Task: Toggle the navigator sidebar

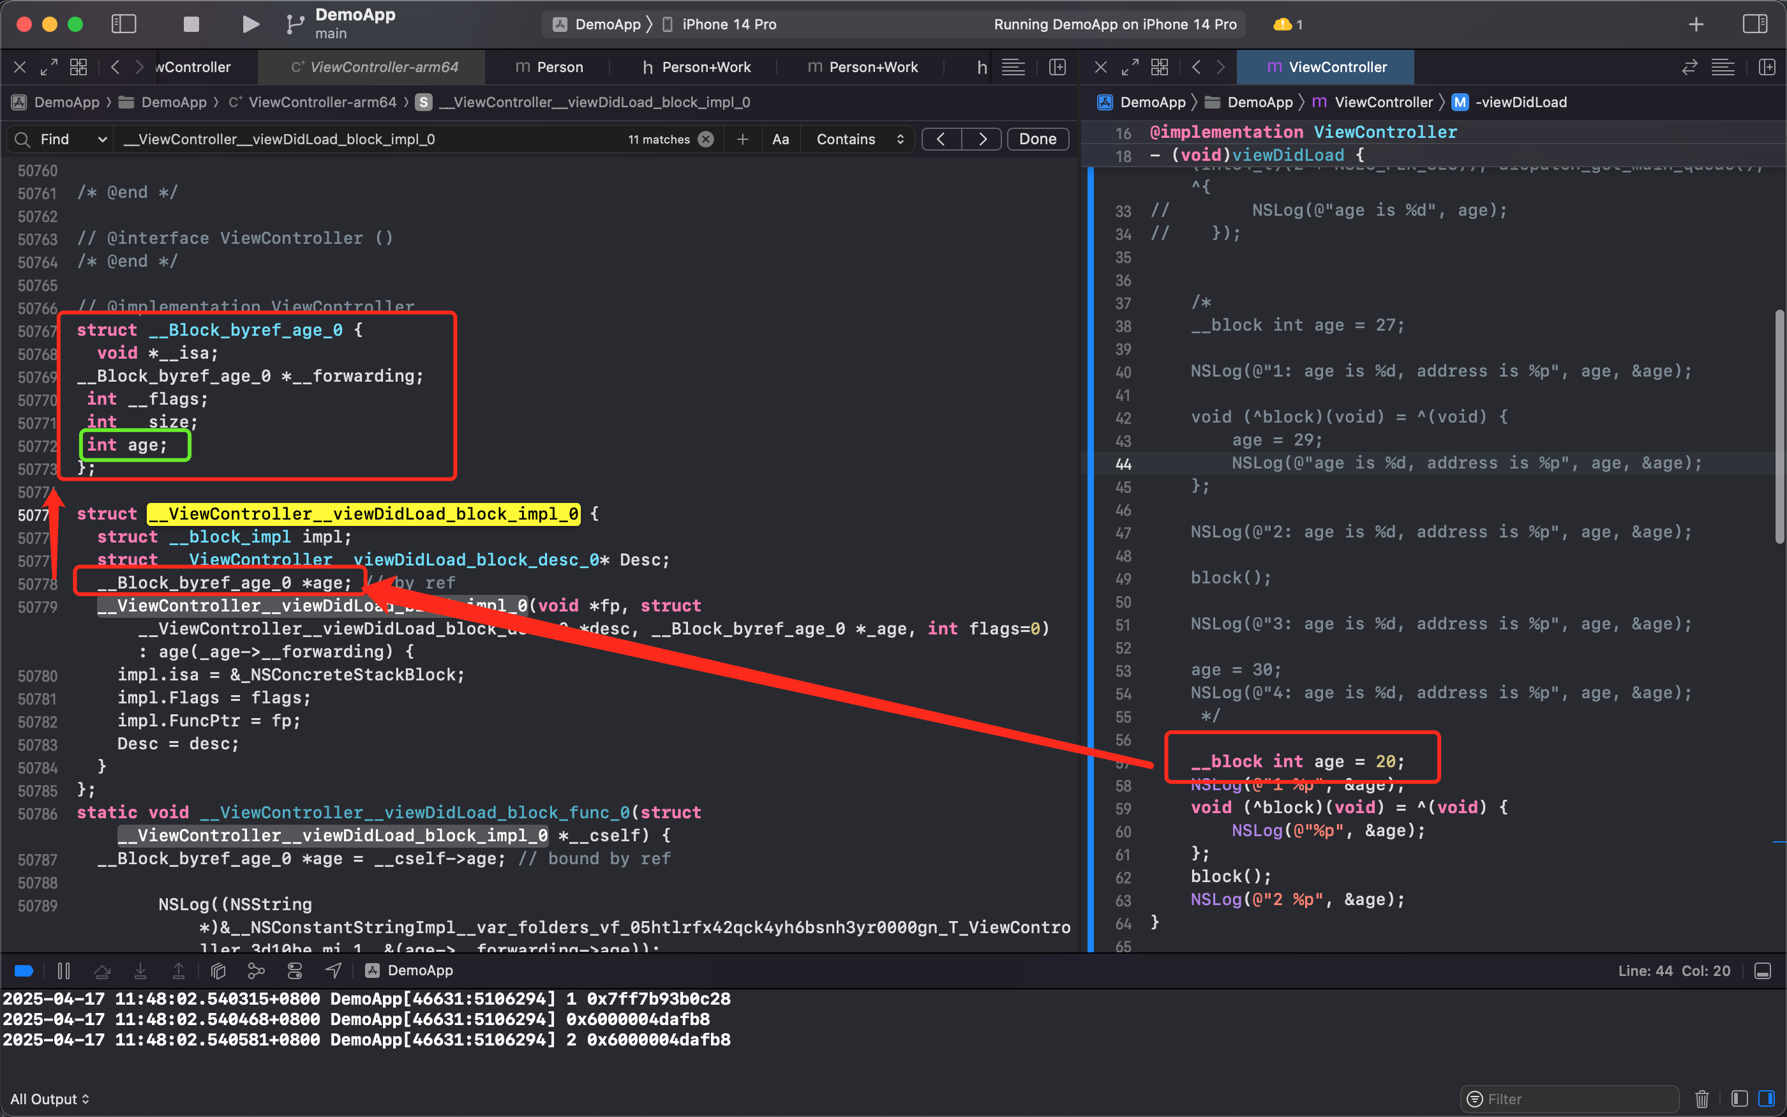Action: point(124,24)
